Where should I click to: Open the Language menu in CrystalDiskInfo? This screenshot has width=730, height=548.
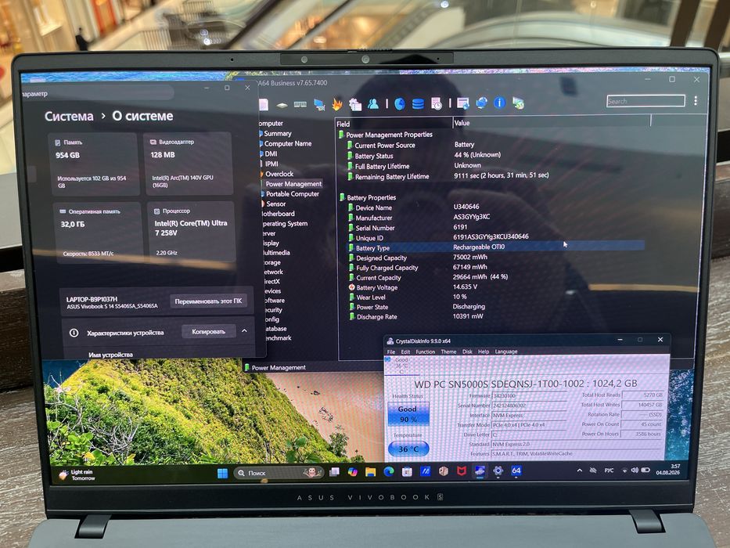[x=506, y=352]
